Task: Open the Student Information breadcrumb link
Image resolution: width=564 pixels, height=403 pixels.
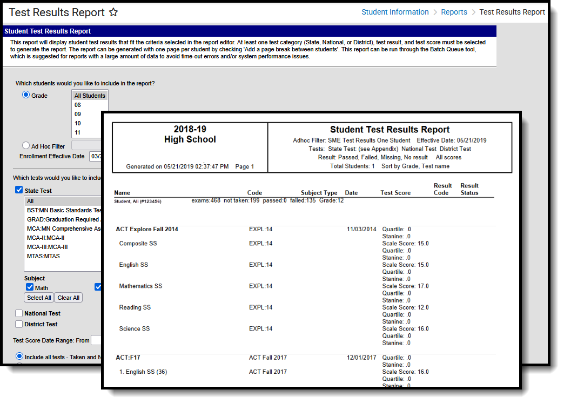Action: (395, 12)
